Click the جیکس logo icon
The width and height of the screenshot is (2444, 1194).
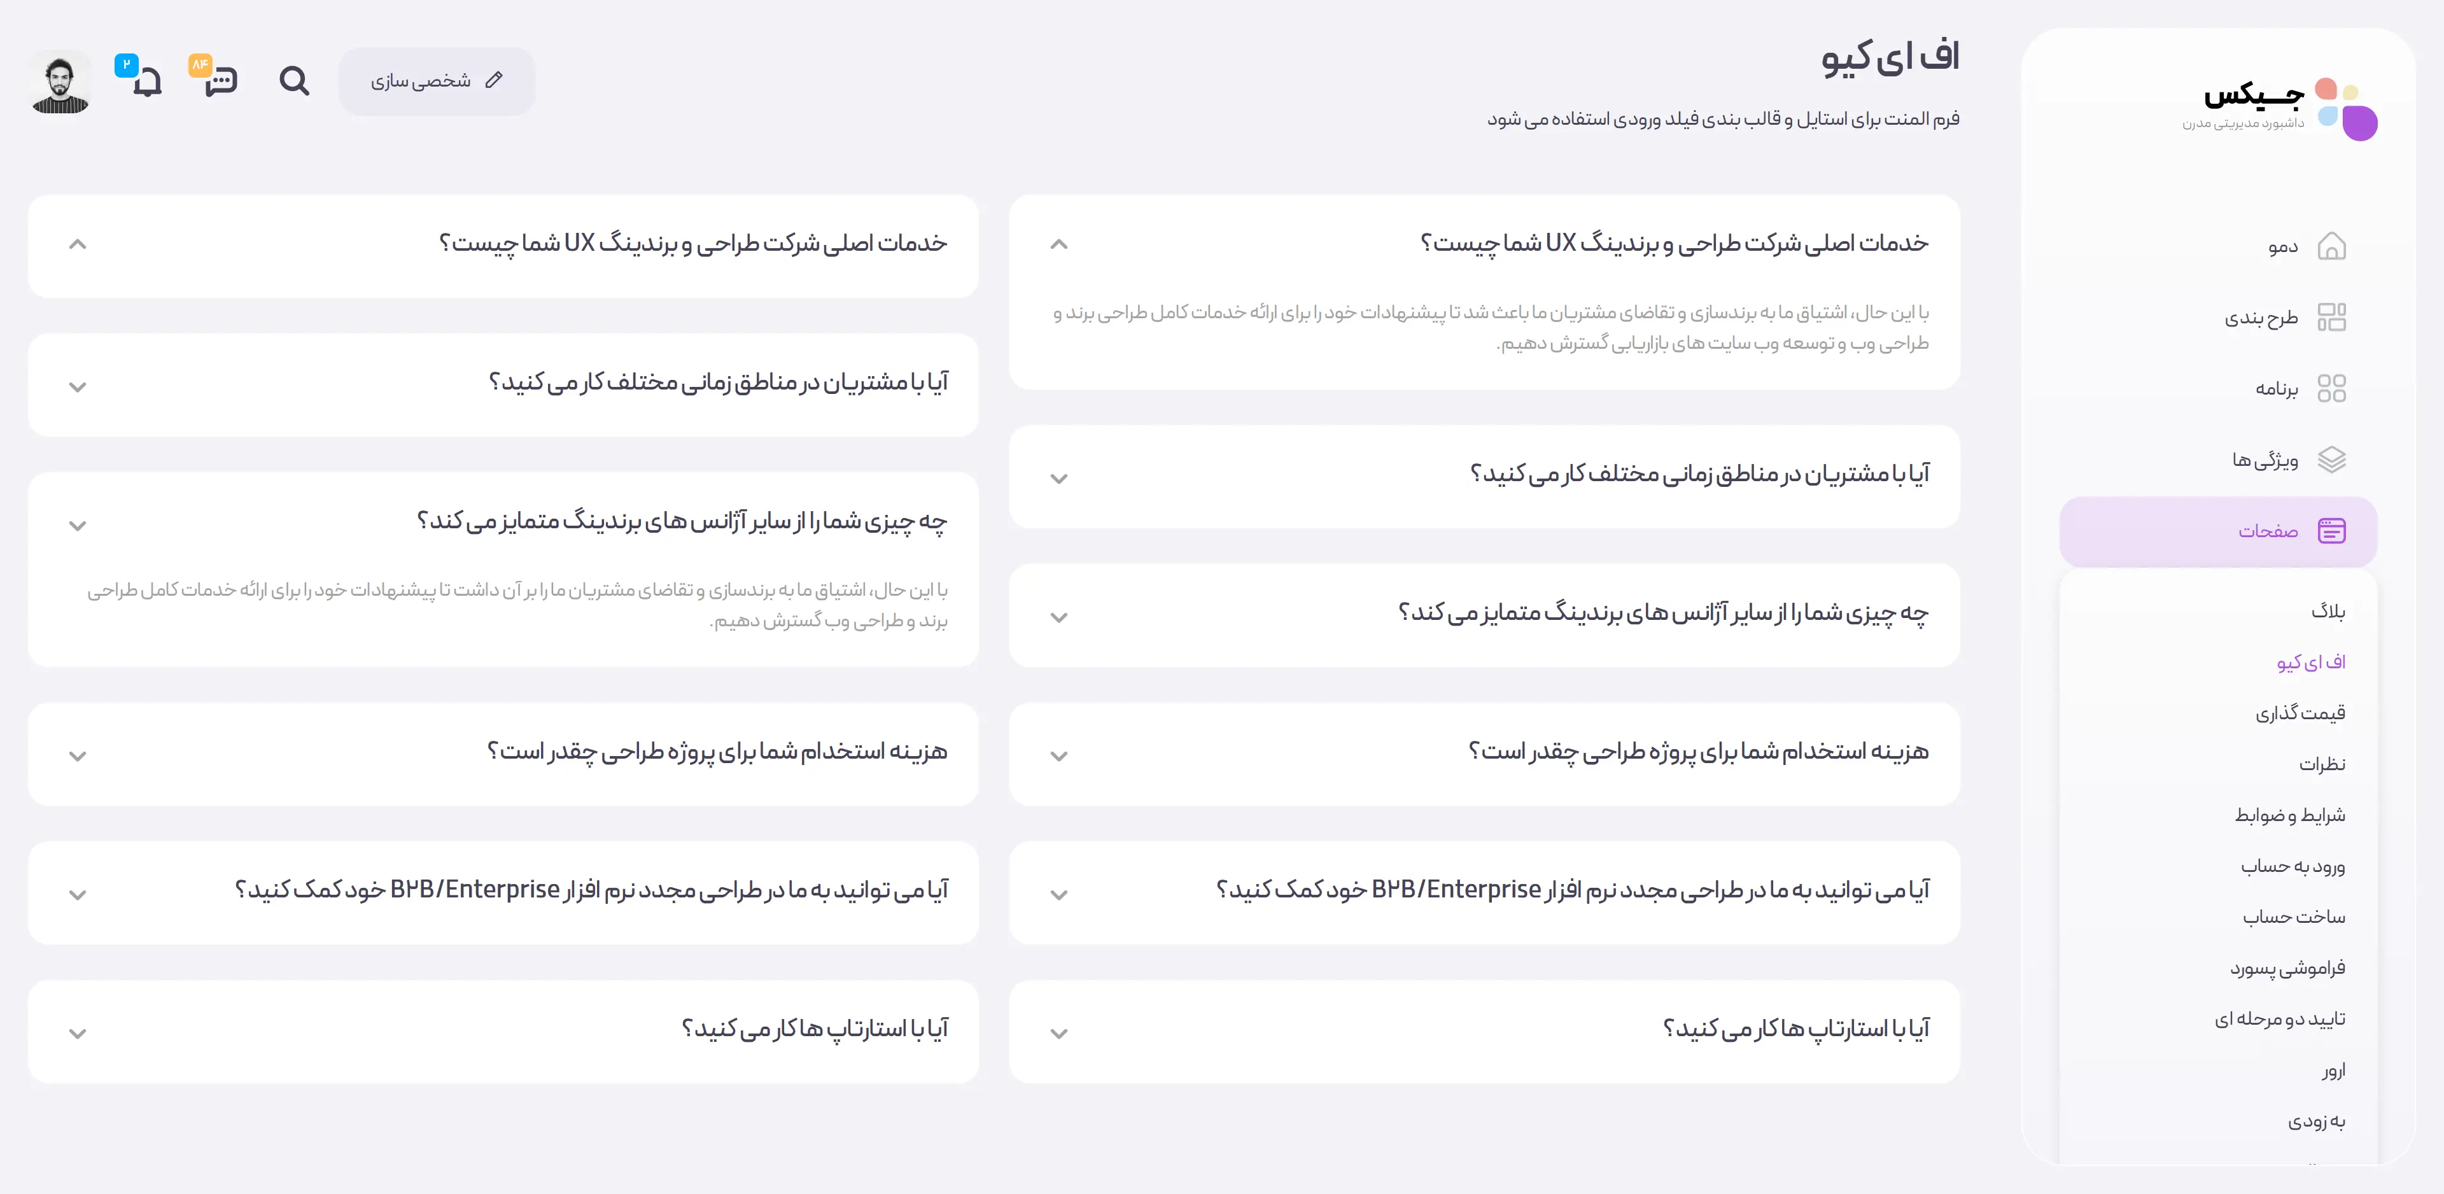[x=2345, y=108]
